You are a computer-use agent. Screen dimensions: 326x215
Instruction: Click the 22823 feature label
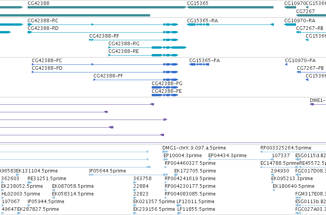tap(141, 194)
